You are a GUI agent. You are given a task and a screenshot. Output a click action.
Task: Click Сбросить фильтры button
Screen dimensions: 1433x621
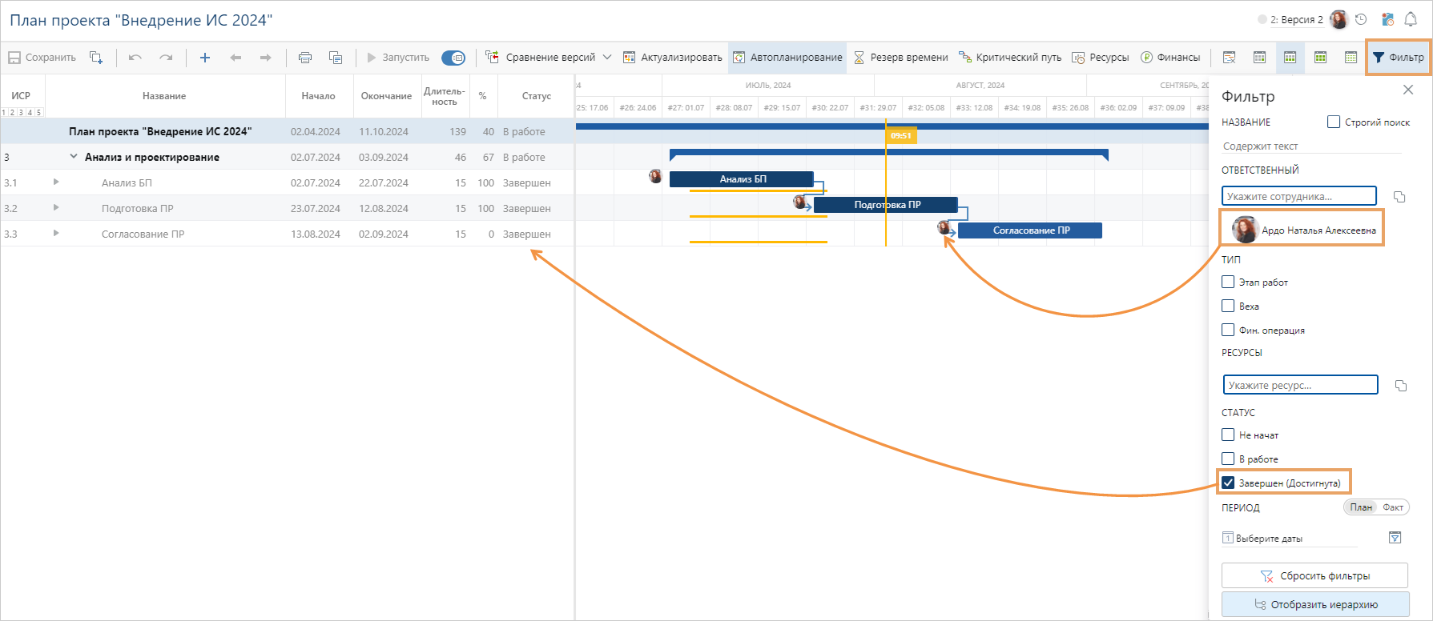pyautogui.click(x=1314, y=575)
